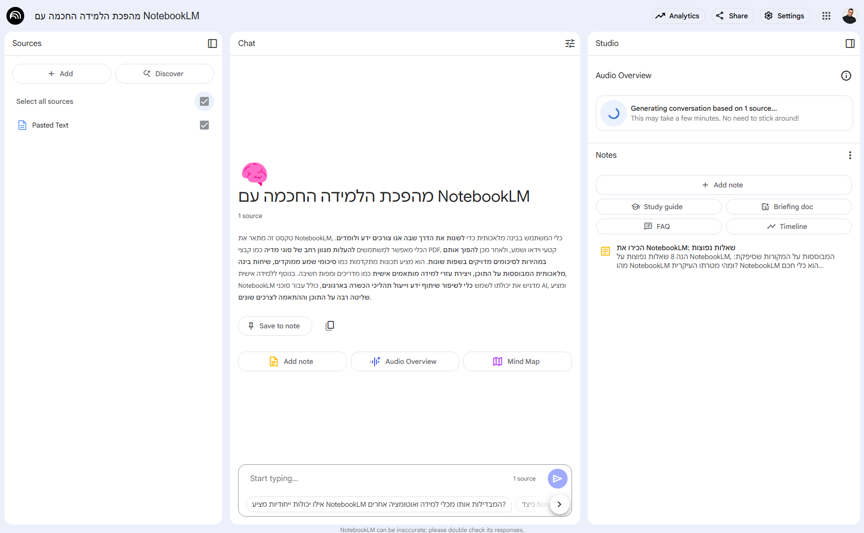
Task: Create a Study guide
Action: 659,207
